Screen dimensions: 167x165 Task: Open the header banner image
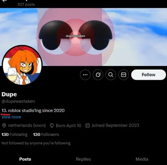click(x=83, y=37)
